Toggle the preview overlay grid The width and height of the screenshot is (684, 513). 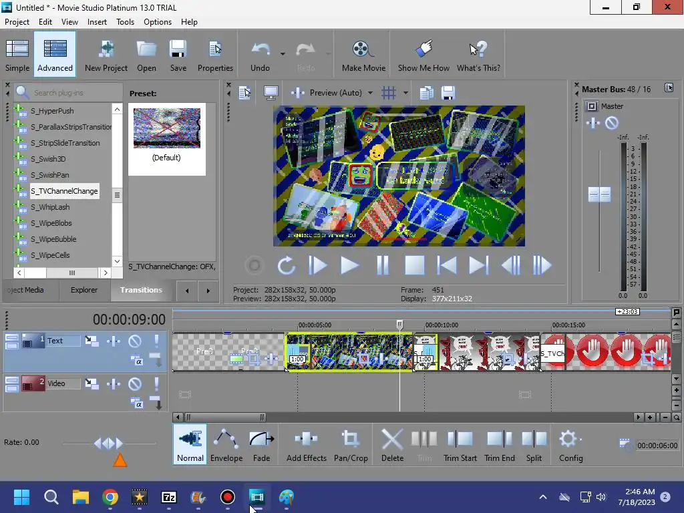(389, 93)
